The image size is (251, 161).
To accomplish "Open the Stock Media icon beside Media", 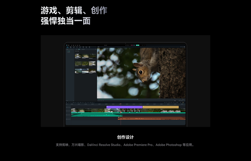I will point(71,47).
